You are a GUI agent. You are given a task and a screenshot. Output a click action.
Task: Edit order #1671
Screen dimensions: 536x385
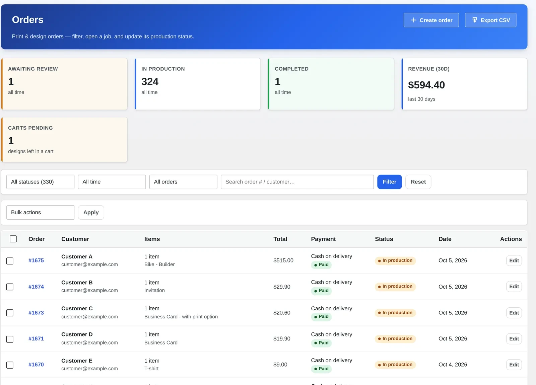click(x=514, y=338)
